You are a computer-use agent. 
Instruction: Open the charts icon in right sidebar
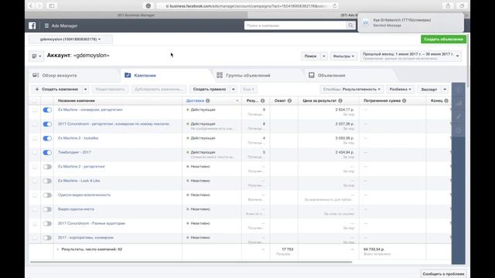click(459, 103)
